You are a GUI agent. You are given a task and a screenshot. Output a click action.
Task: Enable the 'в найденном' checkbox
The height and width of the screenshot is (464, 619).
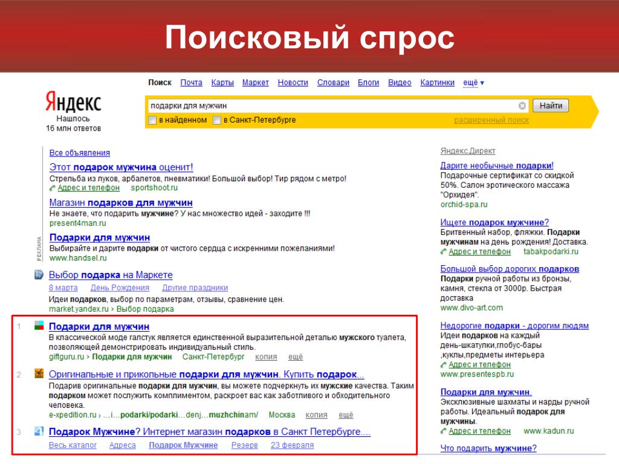[152, 120]
